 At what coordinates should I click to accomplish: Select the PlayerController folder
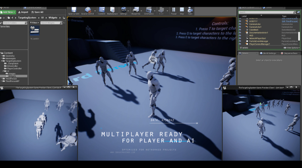pos(13,68)
